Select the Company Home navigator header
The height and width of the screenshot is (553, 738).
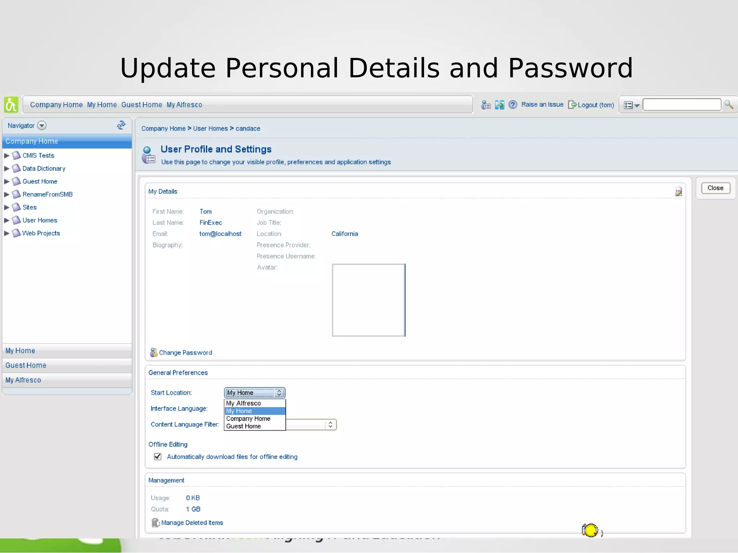pyautogui.click(x=67, y=141)
